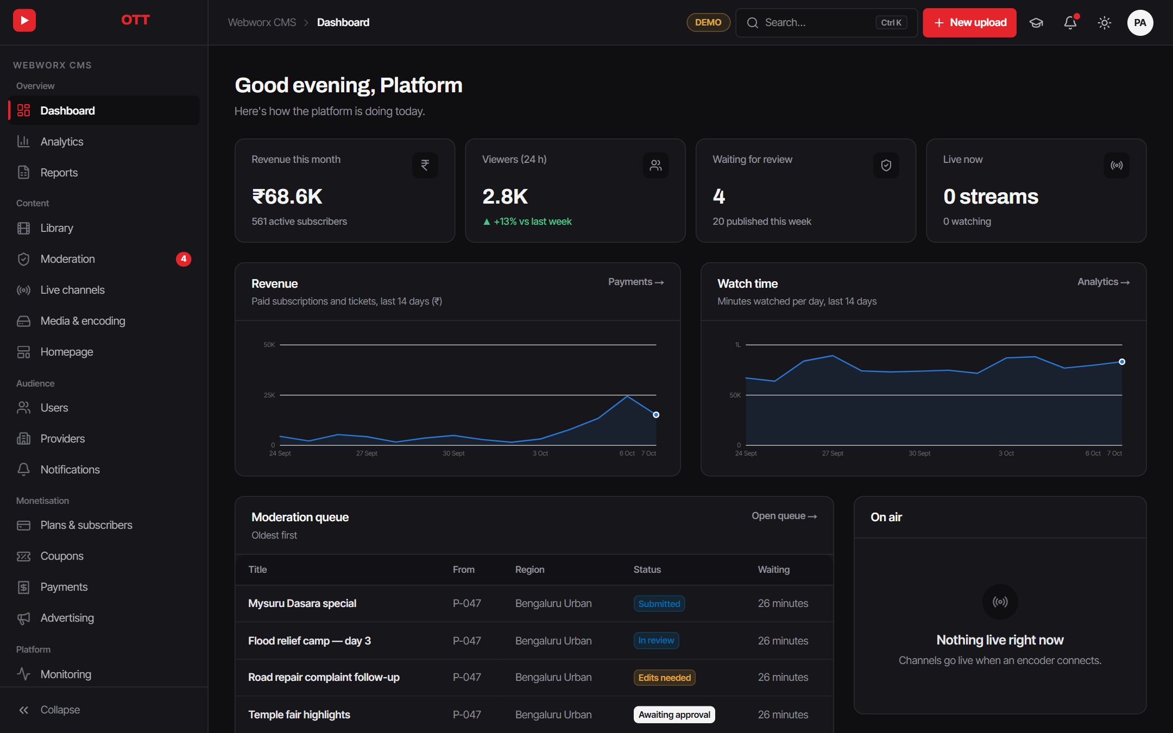Open the notifications bell in top bar
1173x733 pixels.
[1070, 23]
